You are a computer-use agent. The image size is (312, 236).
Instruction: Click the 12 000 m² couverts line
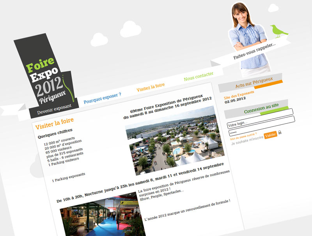[x=59, y=141]
